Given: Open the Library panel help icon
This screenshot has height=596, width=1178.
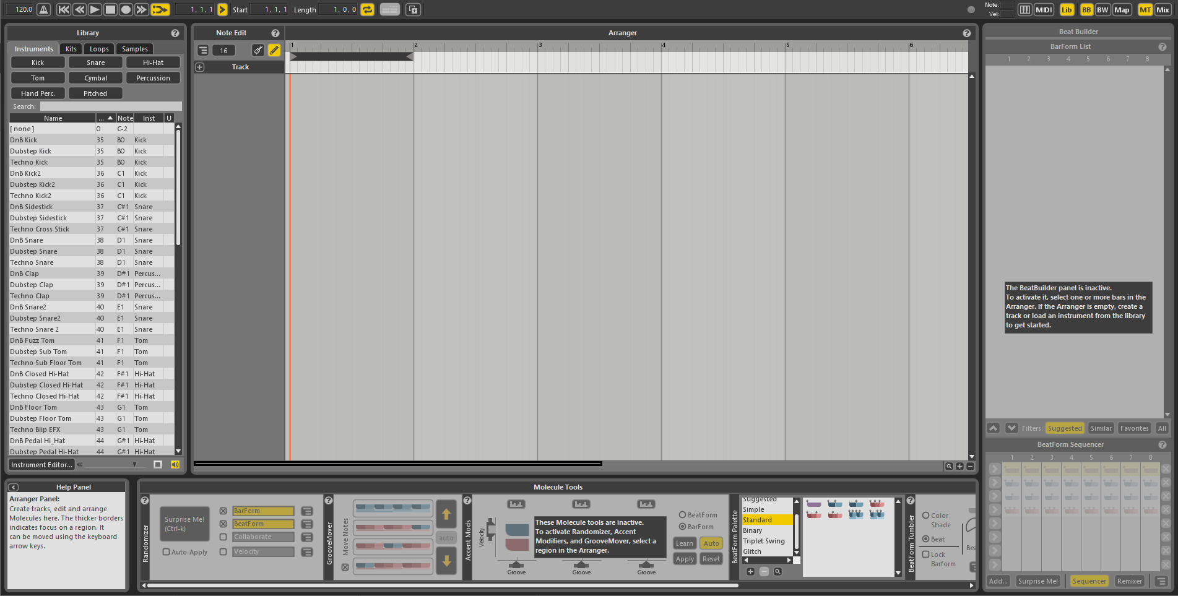Looking at the screenshot, I should point(175,33).
